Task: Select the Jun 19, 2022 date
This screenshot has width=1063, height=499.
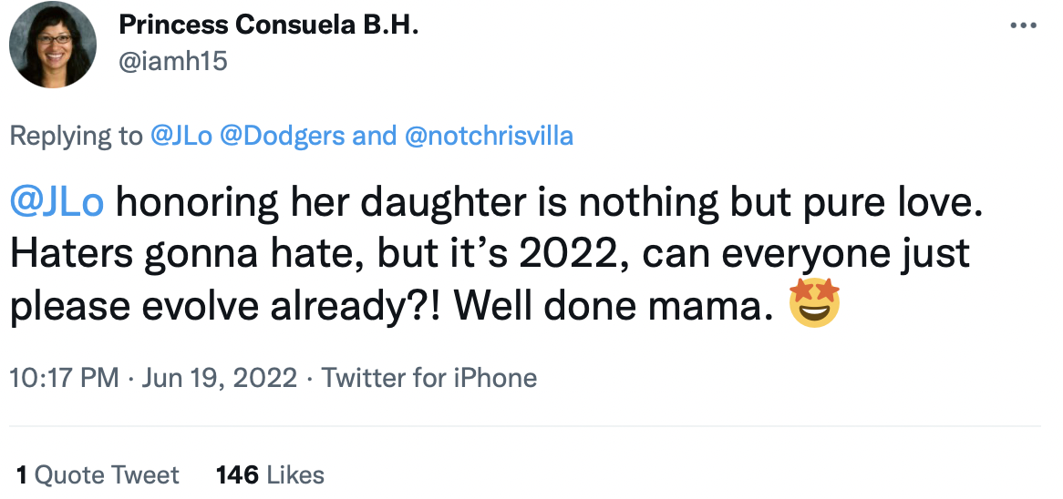Action: coord(219,377)
